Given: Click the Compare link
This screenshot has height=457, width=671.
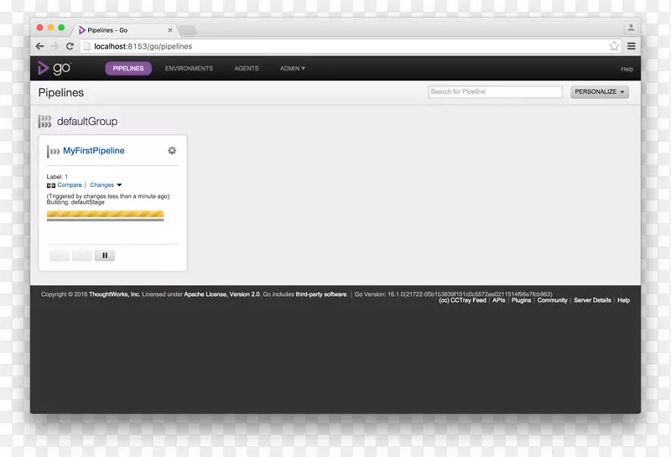Looking at the screenshot, I should click(x=70, y=185).
